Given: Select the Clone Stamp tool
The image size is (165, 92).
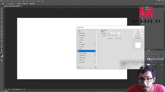Looking at the screenshot, I should click(x=2, y=27).
